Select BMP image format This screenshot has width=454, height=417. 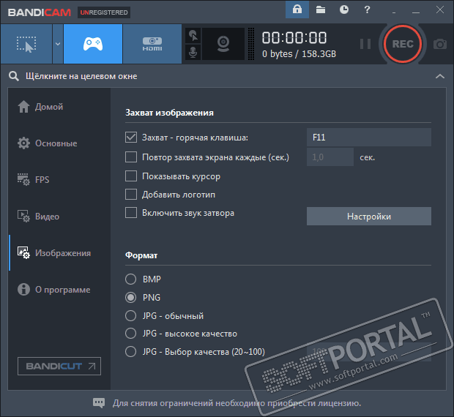(130, 279)
